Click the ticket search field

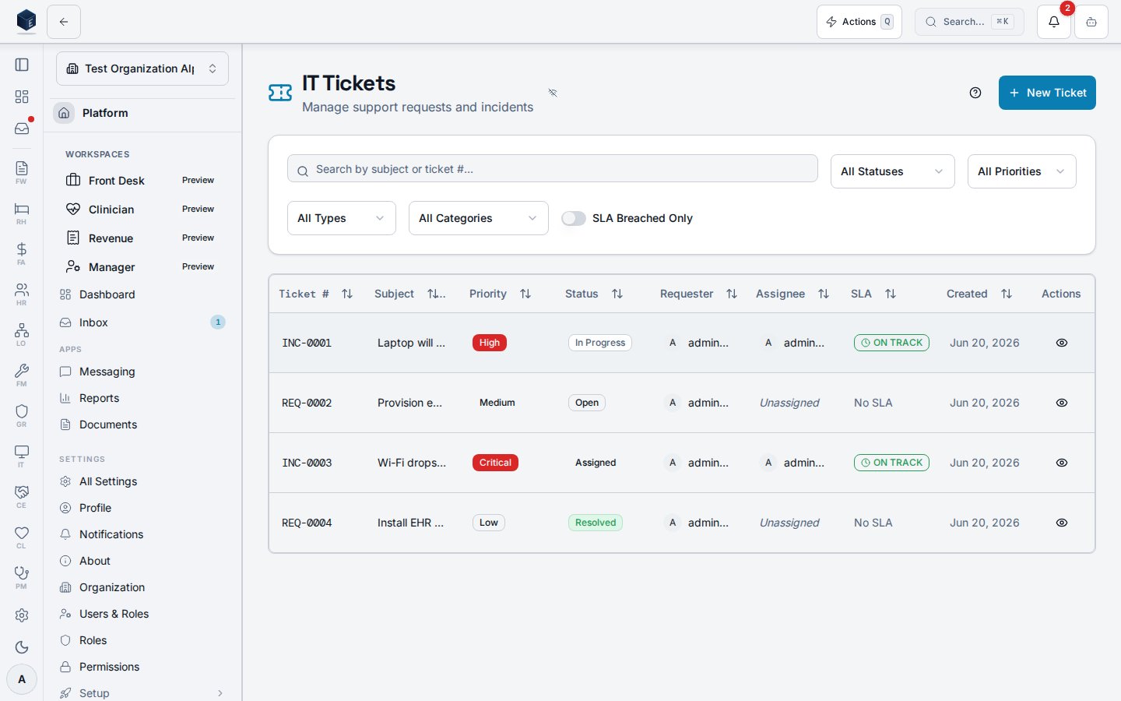[x=553, y=169]
